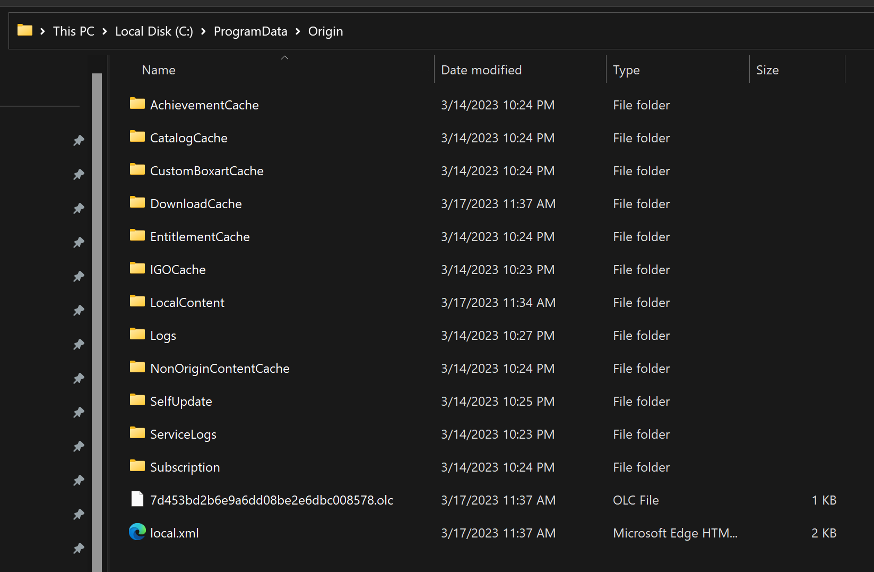Click the folder icon in address bar
The height and width of the screenshot is (572, 874).
click(x=24, y=30)
